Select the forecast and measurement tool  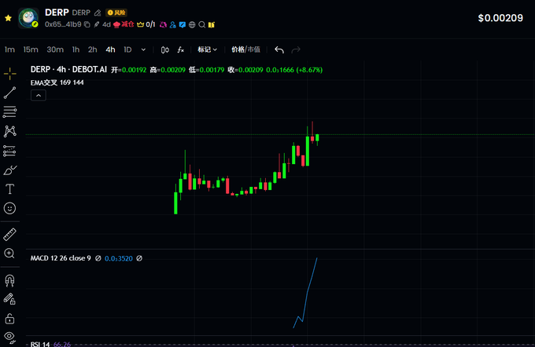point(9,151)
